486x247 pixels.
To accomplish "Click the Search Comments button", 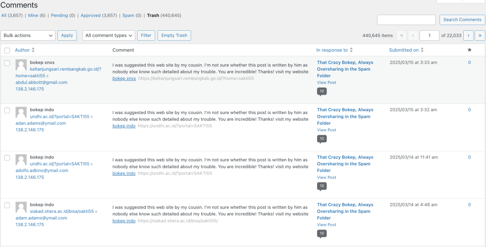I will pos(462,20).
